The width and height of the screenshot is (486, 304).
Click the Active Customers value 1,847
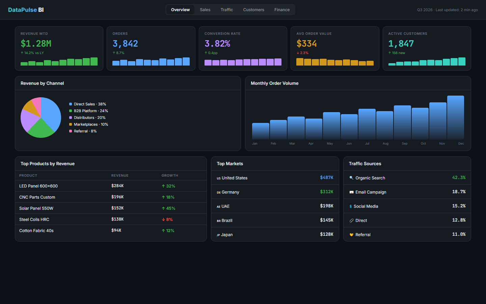[401, 44]
